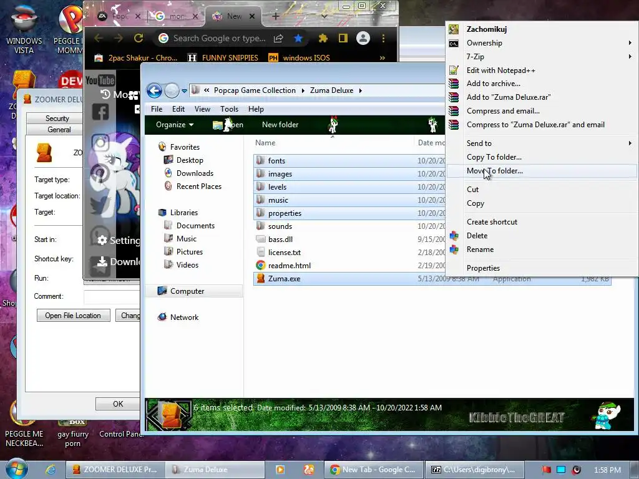The width and height of the screenshot is (639, 479).
Task: Open Music library
Action: 186,239
